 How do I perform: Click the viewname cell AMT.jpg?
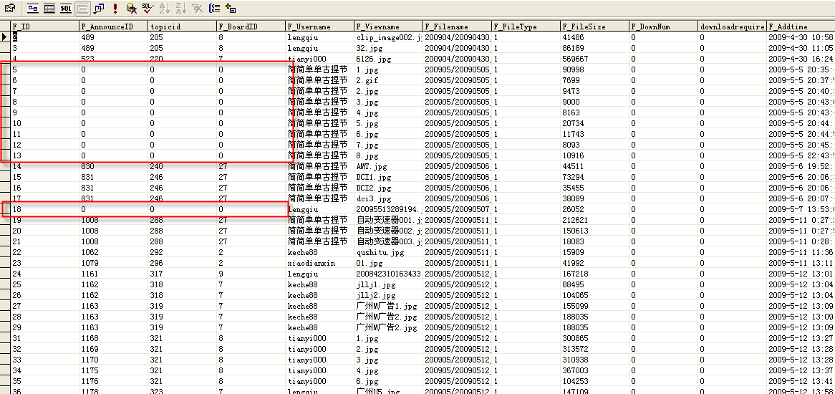(388, 166)
